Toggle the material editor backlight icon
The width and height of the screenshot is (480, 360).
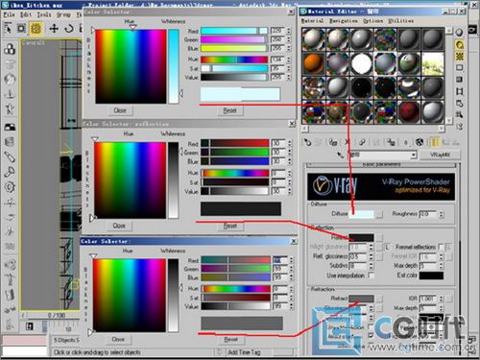pyautogui.click(x=460, y=45)
